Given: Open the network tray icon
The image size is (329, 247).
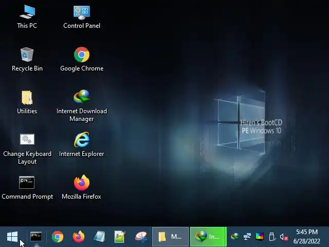Looking at the screenshot, I should coord(247,237).
